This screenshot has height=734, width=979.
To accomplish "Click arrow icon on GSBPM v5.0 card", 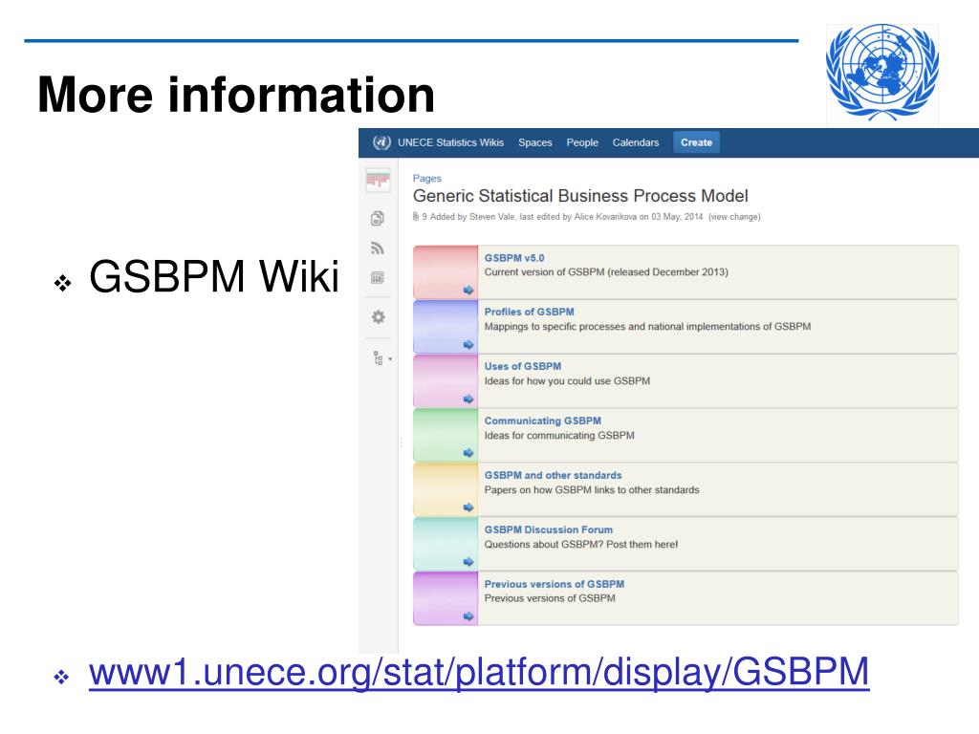I will [468, 291].
